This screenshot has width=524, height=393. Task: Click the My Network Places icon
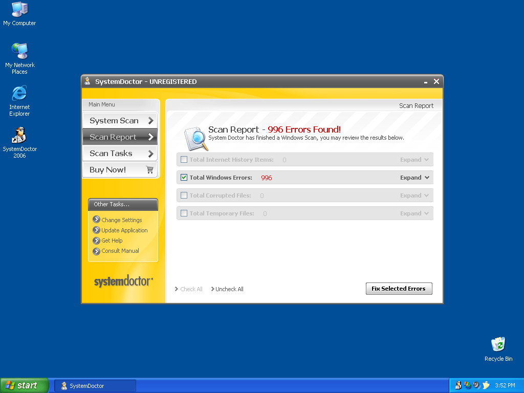click(x=19, y=51)
